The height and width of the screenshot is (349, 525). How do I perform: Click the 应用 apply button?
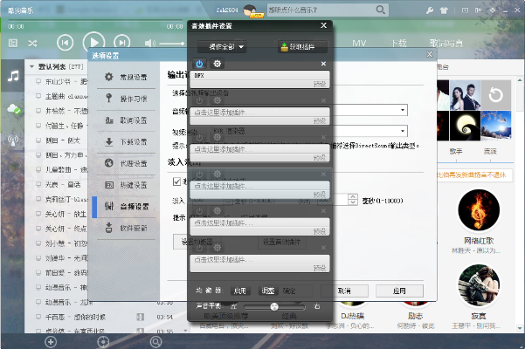(400, 291)
